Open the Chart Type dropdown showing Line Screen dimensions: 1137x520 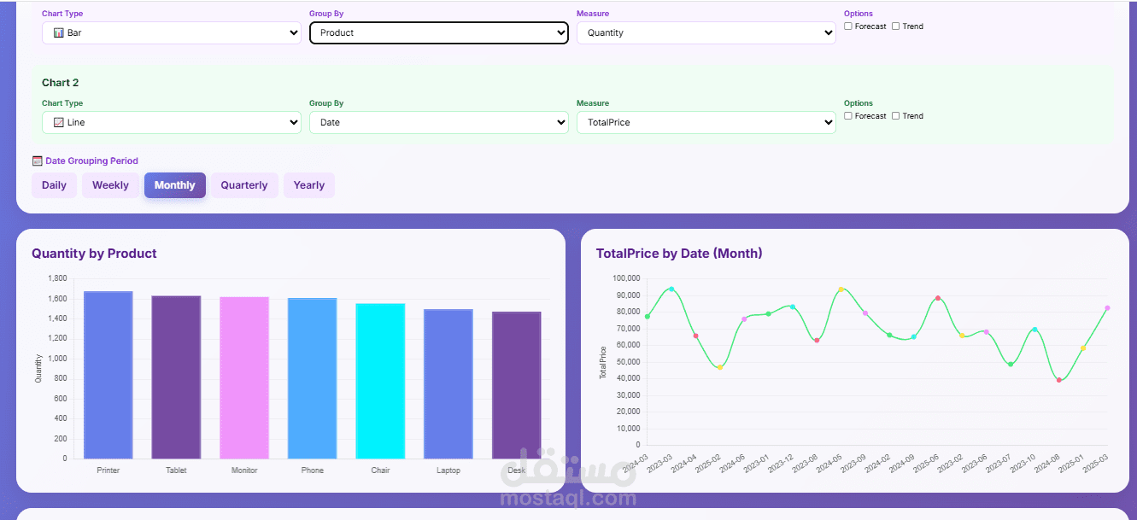tap(171, 121)
